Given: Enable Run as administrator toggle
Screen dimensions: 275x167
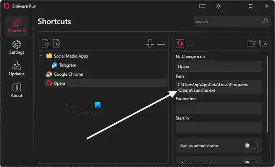Looking at the screenshot, I should [x=251, y=145].
